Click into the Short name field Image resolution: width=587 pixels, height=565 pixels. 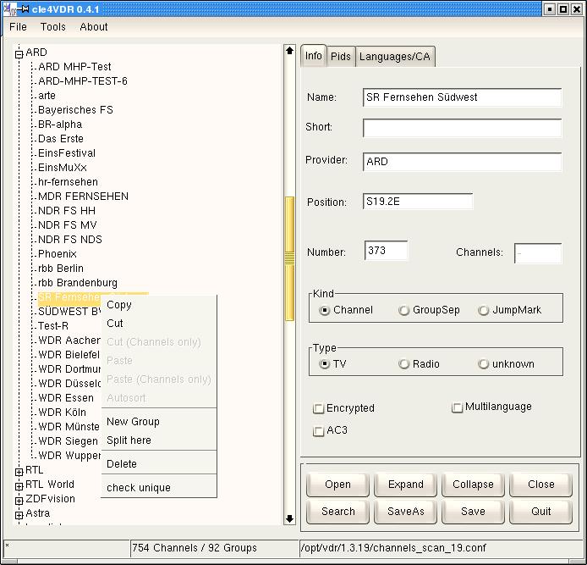(x=462, y=128)
